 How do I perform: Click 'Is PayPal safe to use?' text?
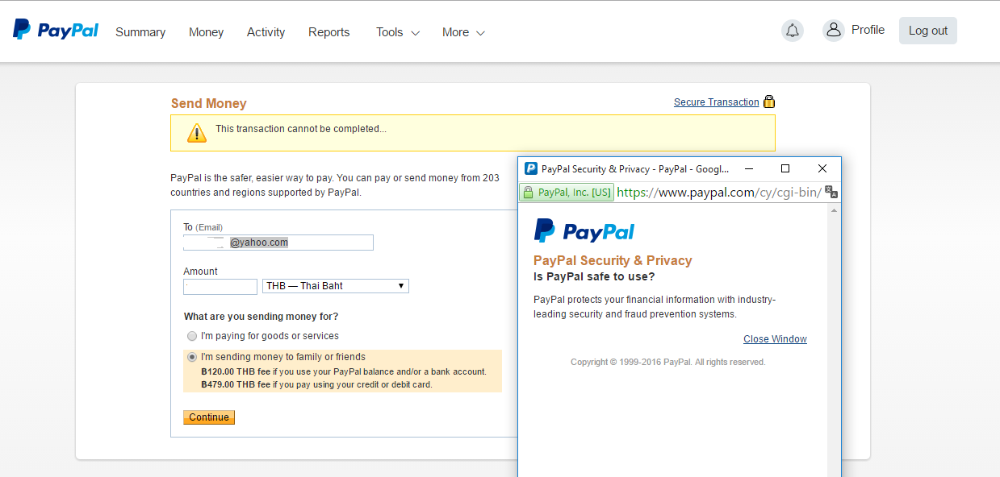[594, 276]
